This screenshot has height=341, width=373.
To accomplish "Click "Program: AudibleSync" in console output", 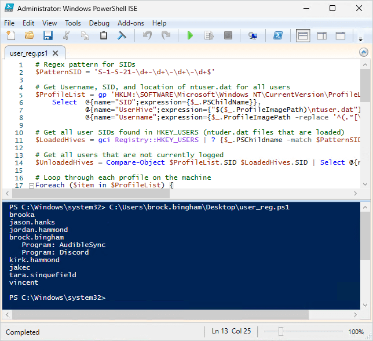I will click(64, 245).
